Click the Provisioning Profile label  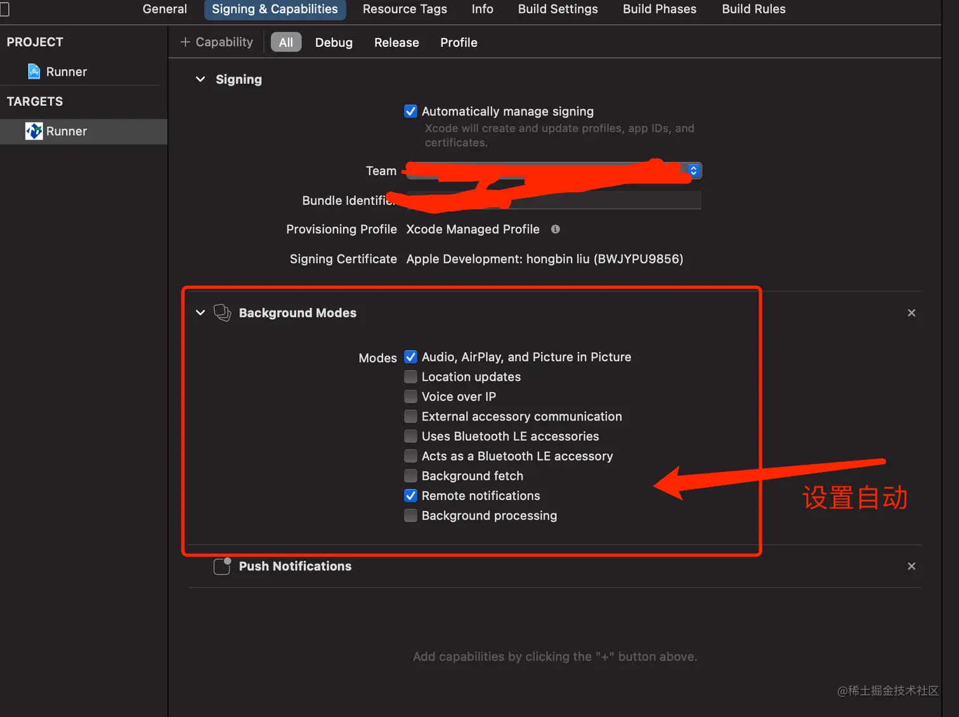point(341,229)
